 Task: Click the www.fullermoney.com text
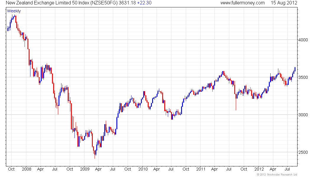point(243,3)
